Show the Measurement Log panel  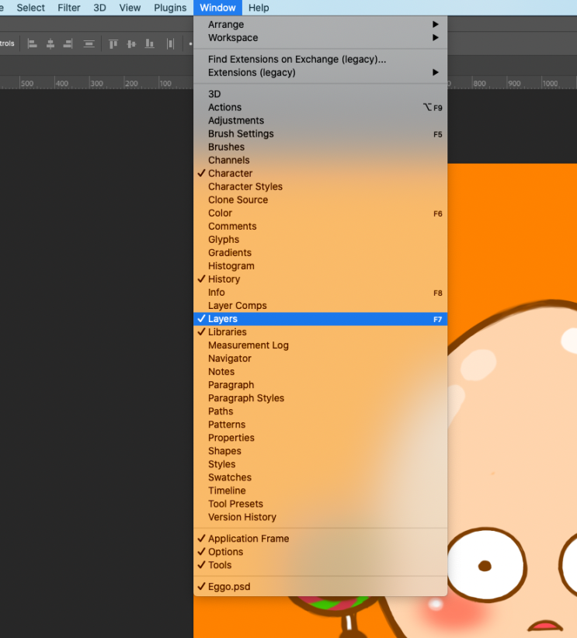[320, 345]
